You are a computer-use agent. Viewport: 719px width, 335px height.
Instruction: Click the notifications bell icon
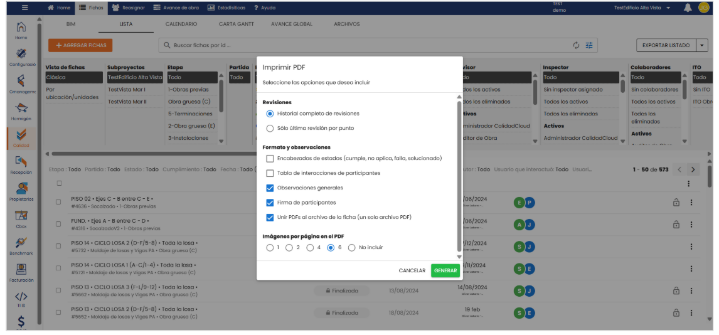(688, 8)
